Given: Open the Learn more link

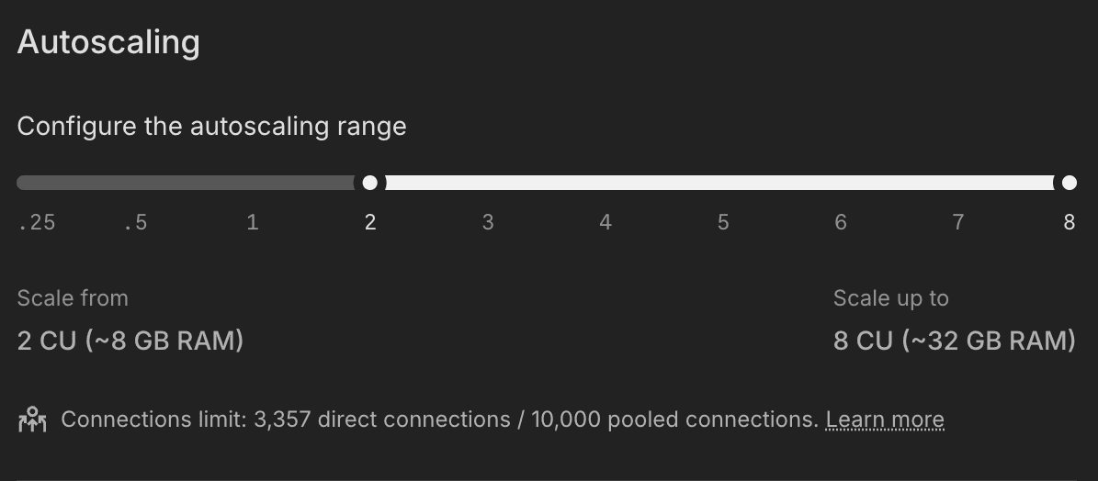Looking at the screenshot, I should pyautogui.click(x=884, y=419).
